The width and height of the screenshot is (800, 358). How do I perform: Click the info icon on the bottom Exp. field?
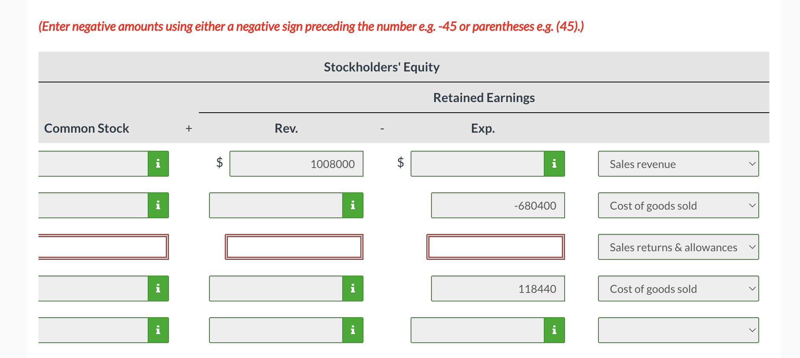click(554, 330)
